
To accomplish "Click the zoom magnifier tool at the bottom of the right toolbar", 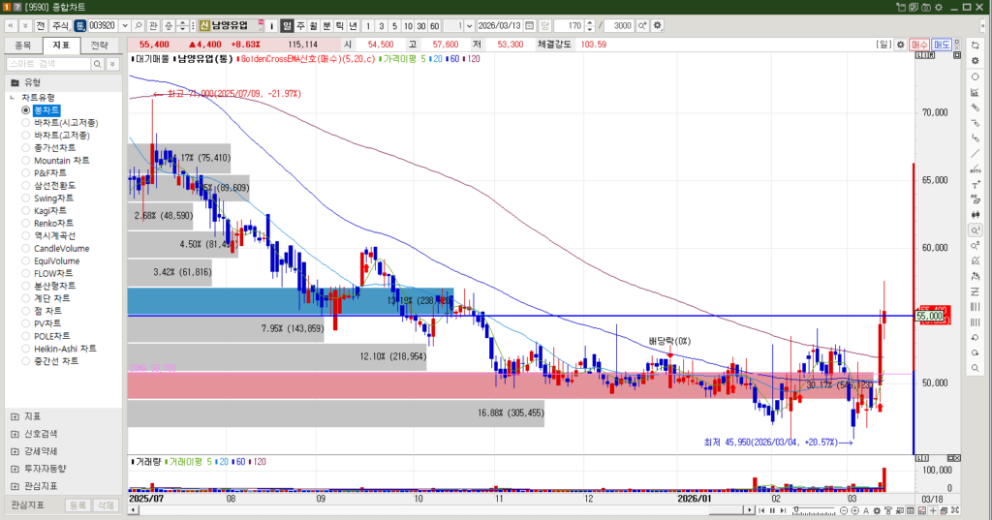I will click(x=975, y=369).
